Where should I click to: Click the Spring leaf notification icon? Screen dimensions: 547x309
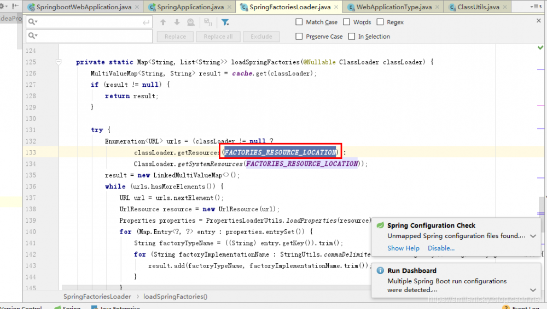click(x=380, y=225)
